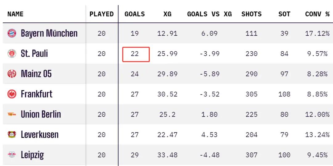Select the highlighted St. Pauli goals cell

[136, 54]
